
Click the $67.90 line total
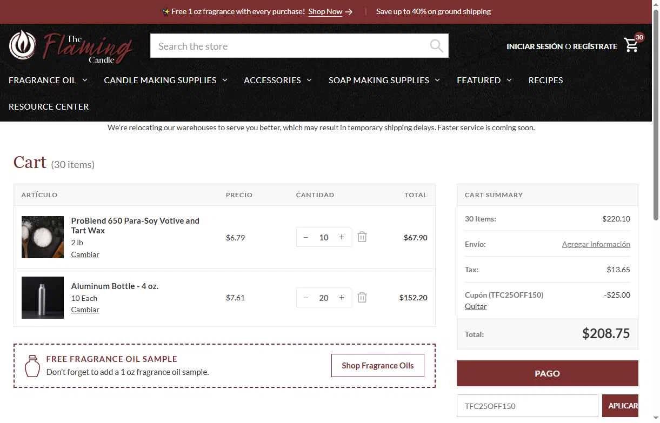point(416,237)
